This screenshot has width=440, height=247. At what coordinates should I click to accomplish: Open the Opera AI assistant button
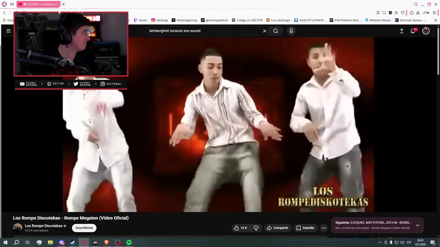426,13
